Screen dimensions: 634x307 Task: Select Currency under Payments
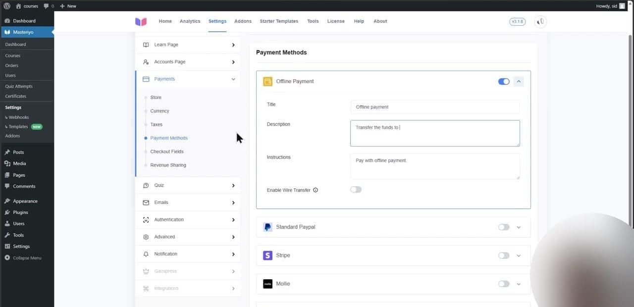(x=159, y=111)
